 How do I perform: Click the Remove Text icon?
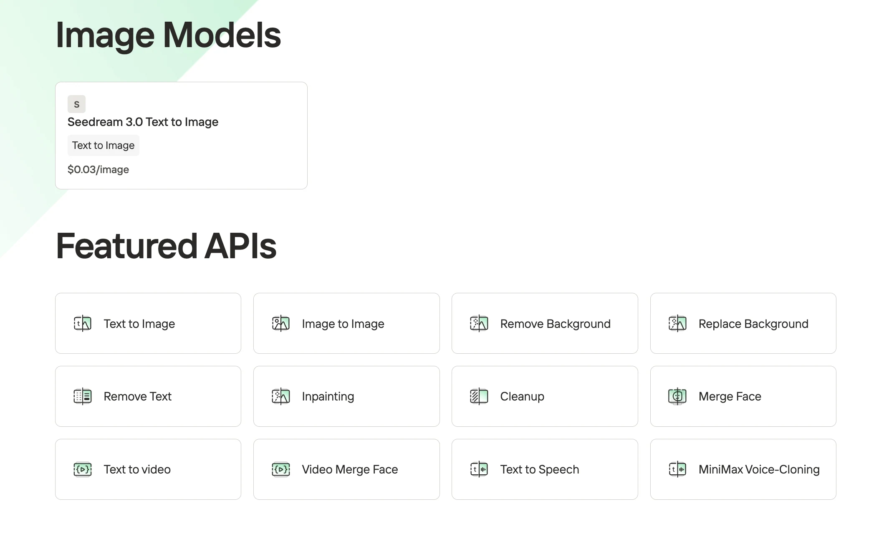(83, 396)
